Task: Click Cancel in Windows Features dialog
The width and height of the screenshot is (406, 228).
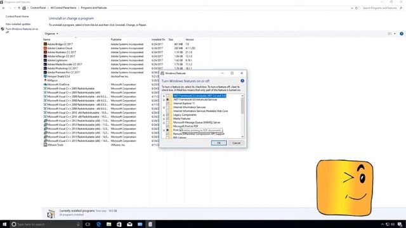Action: (237, 143)
